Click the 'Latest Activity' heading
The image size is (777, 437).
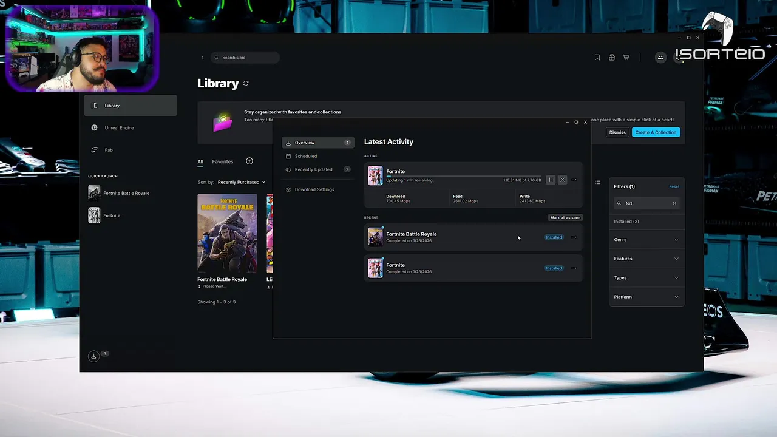coord(388,142)
